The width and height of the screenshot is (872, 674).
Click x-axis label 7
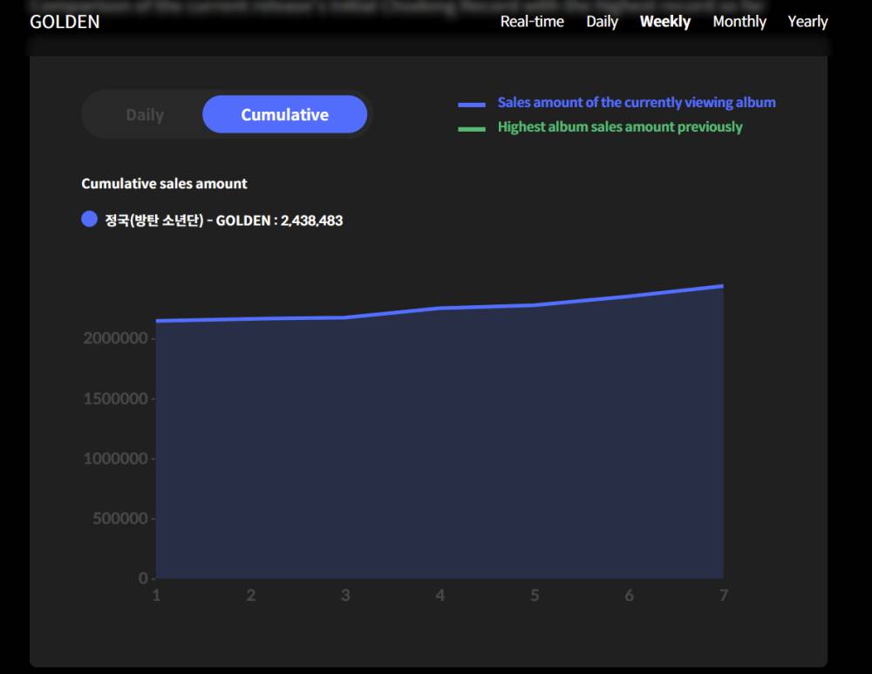click(x=723, y=596)
